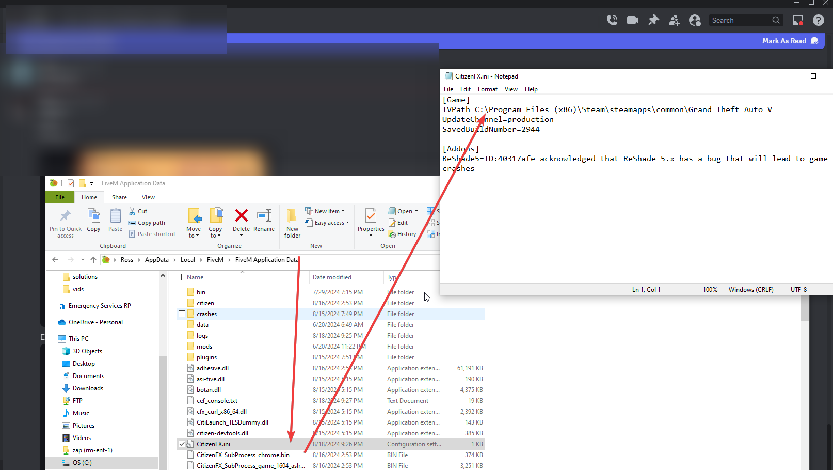
Task: Uncheck the CitizenFX.ini checkbox
Action: [182, 444]
